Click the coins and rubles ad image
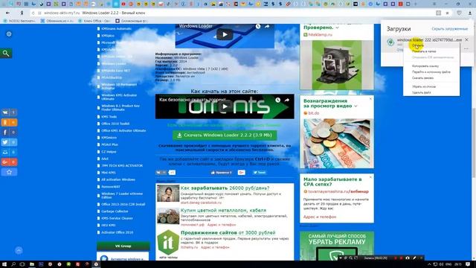Image resolution: width=476 pixels, height=268 pixels. tap(337, 144)
